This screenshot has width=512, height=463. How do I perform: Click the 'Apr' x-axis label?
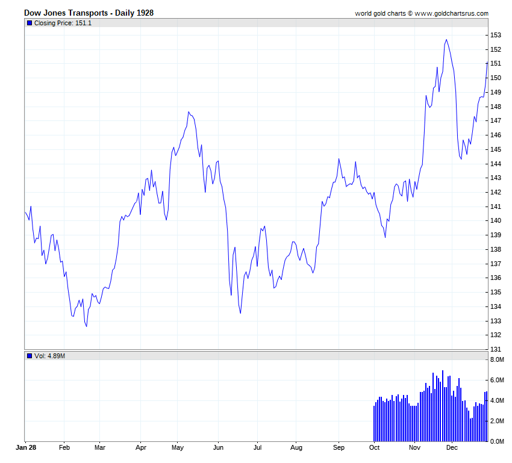tap(141, 448)
